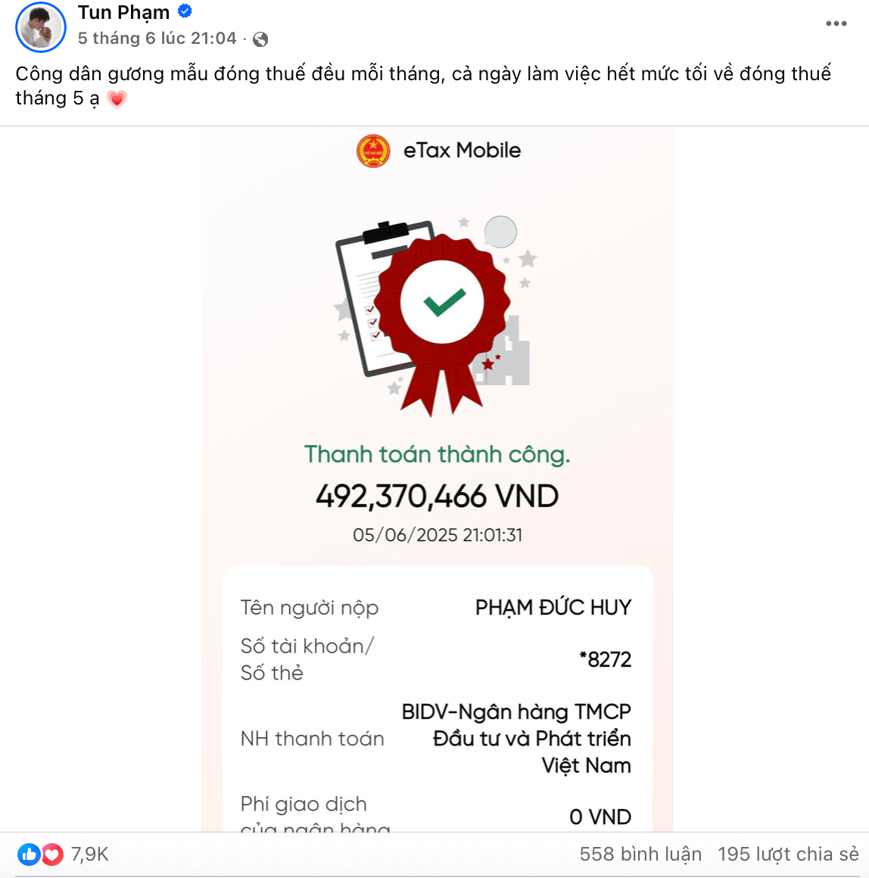The height and width of the screenshot is (878, 869).
Task: Click the eTax Mobile emblem logo
Action: (x=373, y=151)
